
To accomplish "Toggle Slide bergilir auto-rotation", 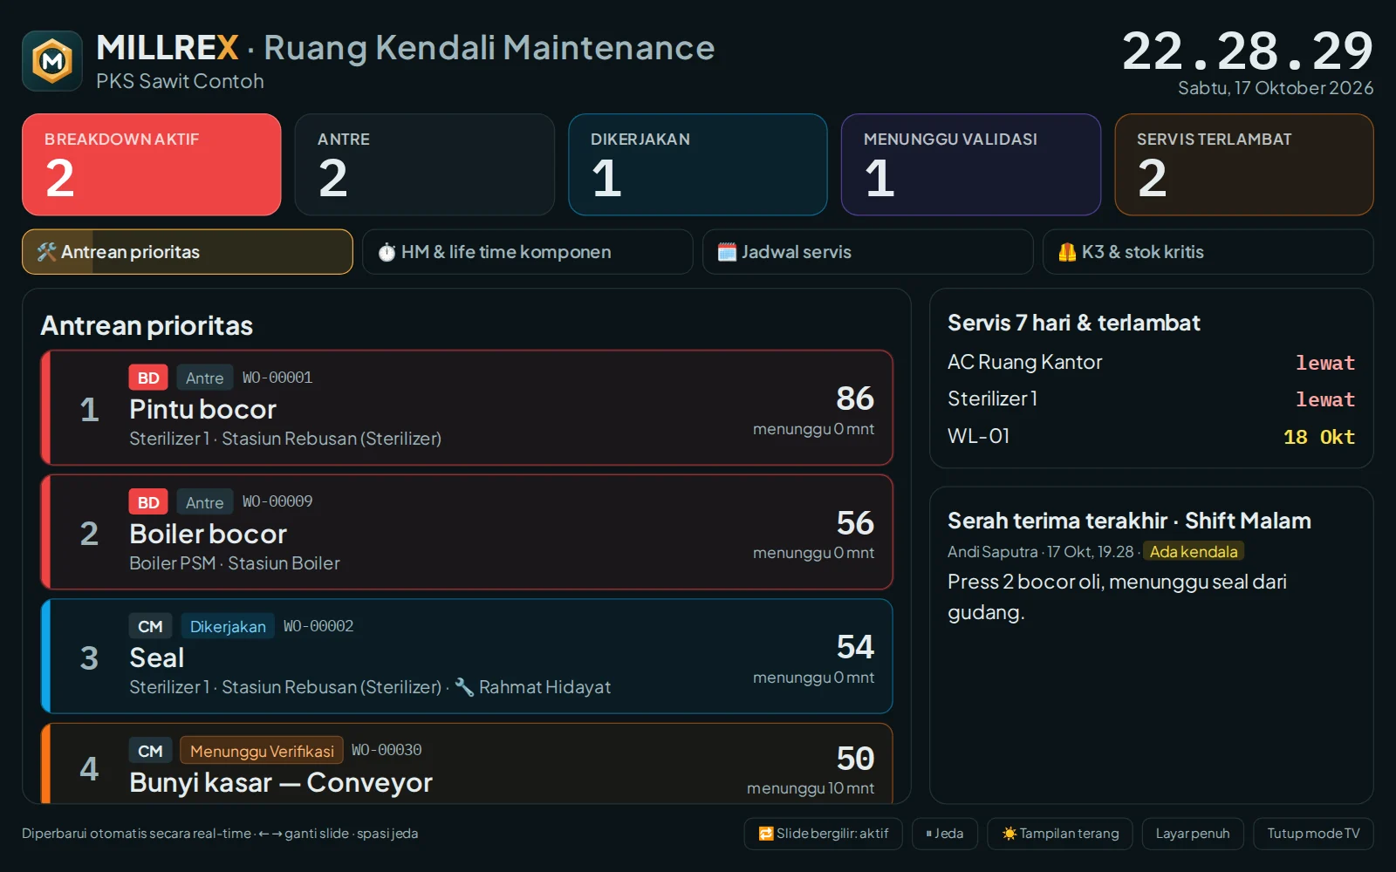I will [824, 834].
